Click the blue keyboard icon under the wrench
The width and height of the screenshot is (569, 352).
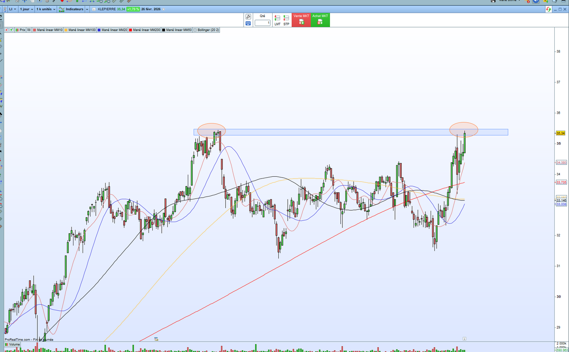[248, 24]
